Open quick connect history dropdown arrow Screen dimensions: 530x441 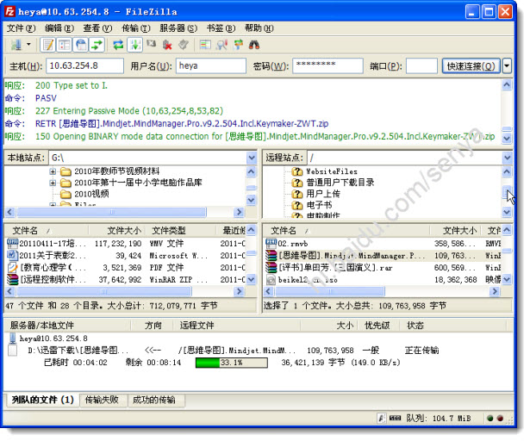tap(507, 66)
